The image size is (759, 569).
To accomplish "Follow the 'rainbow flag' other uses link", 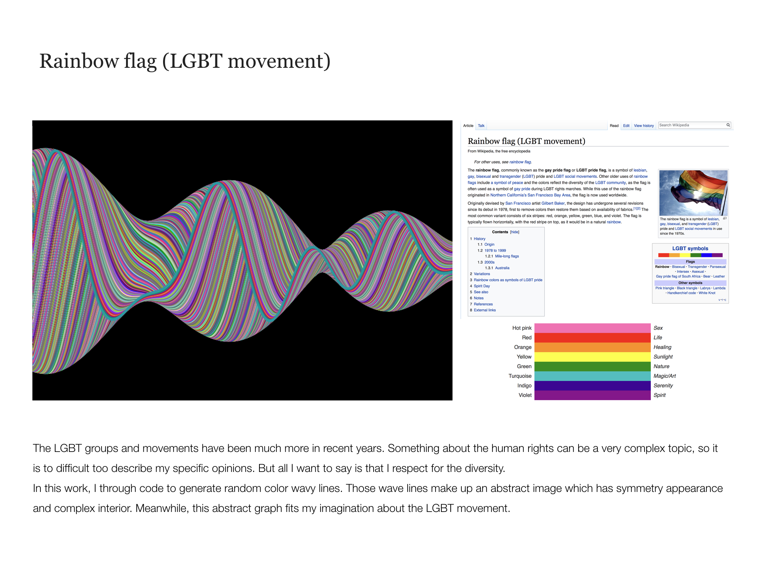I will (520, 162).
